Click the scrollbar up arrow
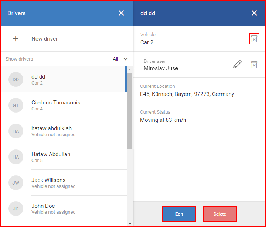Viewport: 266px width, 227px height. tap(130, 70)
